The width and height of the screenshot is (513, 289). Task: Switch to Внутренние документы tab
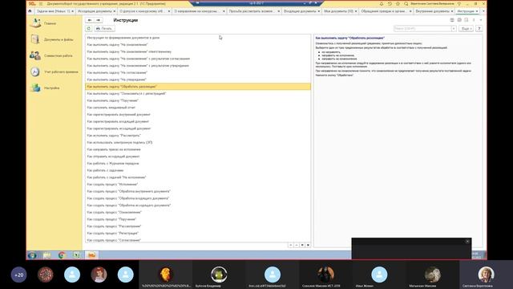click(432, 11)
